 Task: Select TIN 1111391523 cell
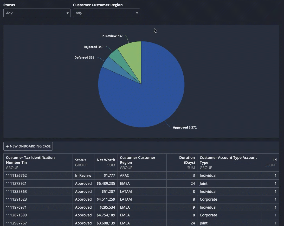click(38, 199)
